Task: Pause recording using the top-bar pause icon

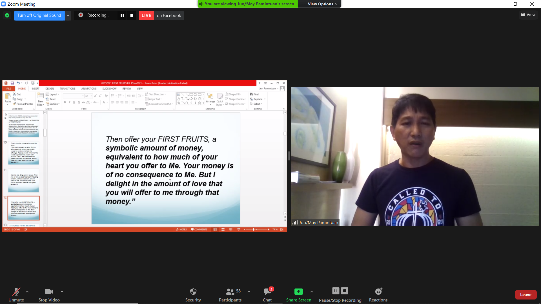Action: tap(122, 15)
